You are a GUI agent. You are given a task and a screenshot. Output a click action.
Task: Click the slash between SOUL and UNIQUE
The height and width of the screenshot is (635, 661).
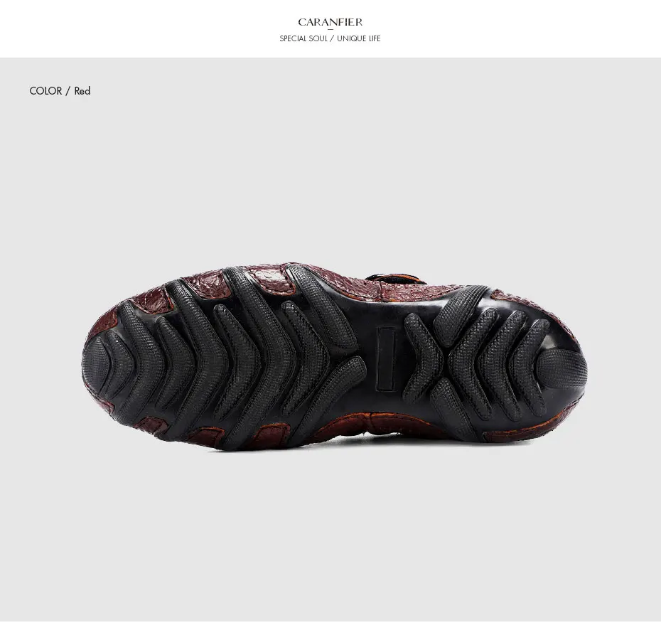click(x=332, y=38)
